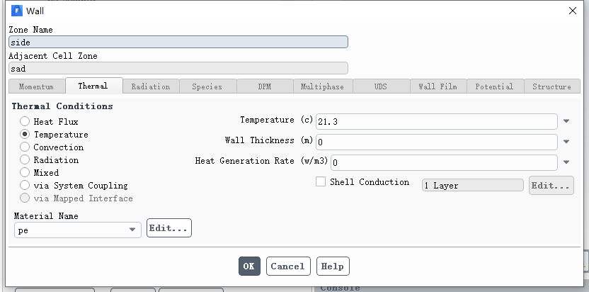Edit the pe material properties
589x292 pixels.
169,228
